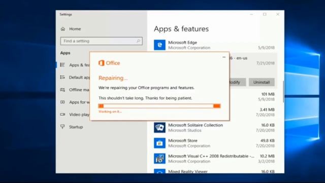Select Microsoft Solitaire Collection entry name
The width and height of the screenshot is (325, 183).
click(196, 125)
